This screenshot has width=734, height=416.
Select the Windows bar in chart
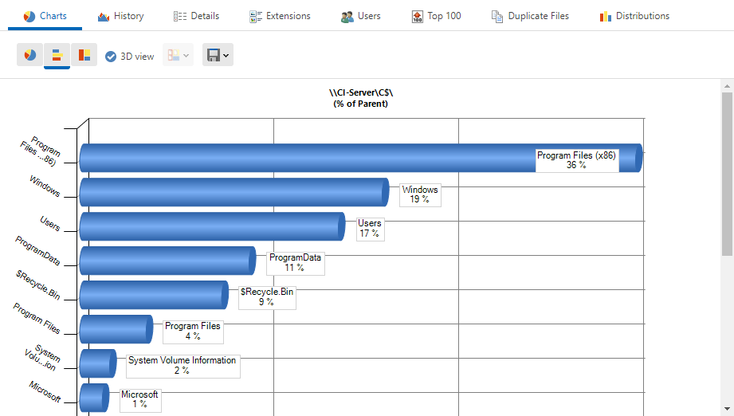231,192
